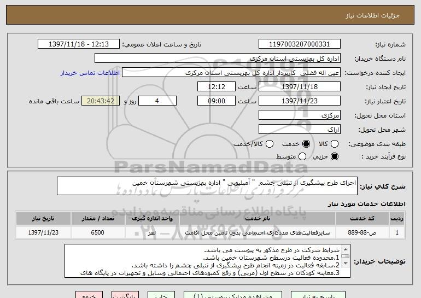Click the نام خدمت column header
This screenshot has width=421, height=298.
[258, 219]
